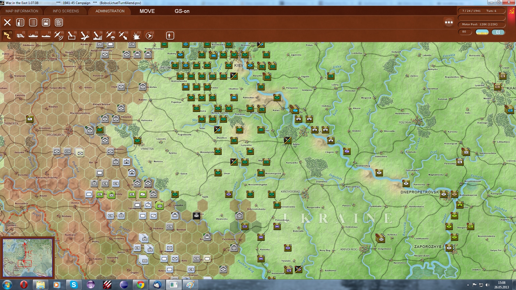The image size is (516, 290).
Task: Click the Novomirgorod town label
Action: (x=273, y=173)
